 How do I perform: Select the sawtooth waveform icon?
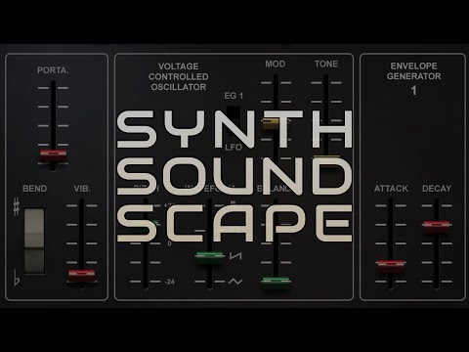click(x=235, y=256)
